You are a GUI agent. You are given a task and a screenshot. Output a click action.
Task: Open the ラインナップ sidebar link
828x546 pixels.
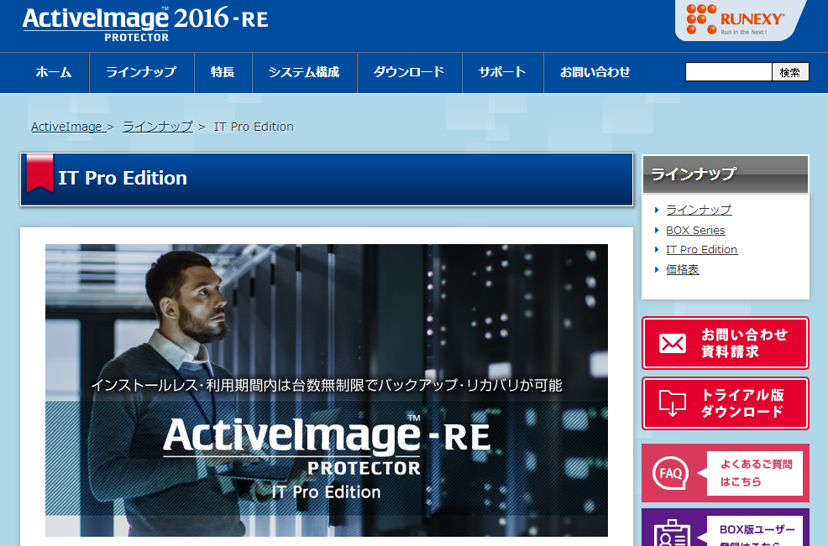click(699, 210)
